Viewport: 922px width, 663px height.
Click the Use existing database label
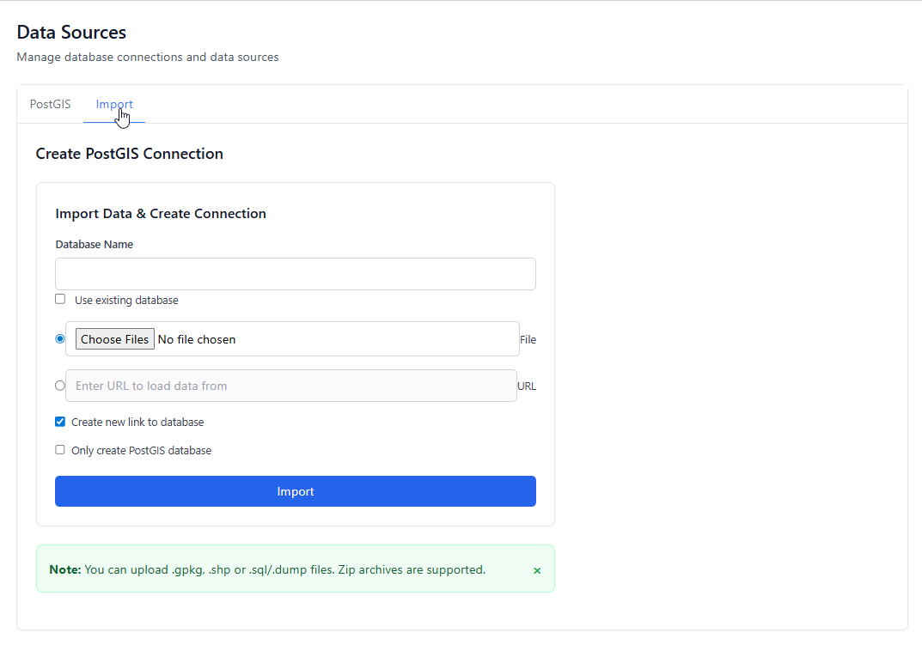[126, 301]
